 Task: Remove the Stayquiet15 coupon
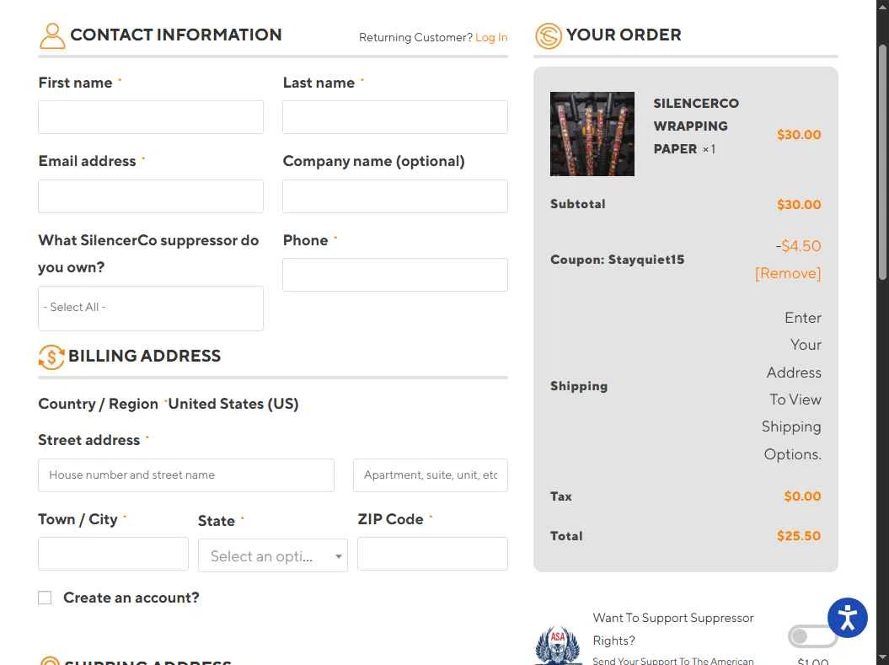tap(788, 273)
